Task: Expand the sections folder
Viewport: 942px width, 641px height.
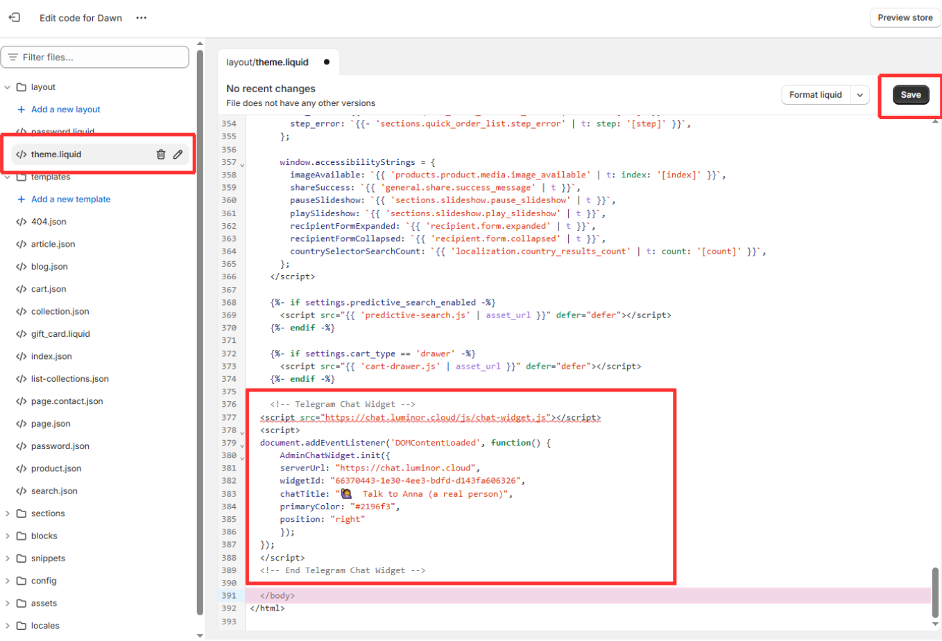Action: 7,513
